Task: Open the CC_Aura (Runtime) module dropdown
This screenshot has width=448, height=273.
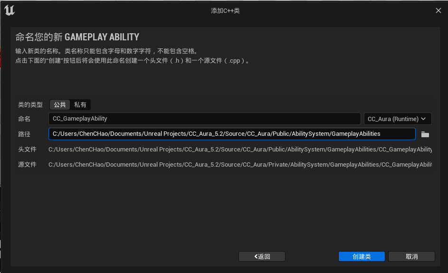Action: click(x=398, y=119)
